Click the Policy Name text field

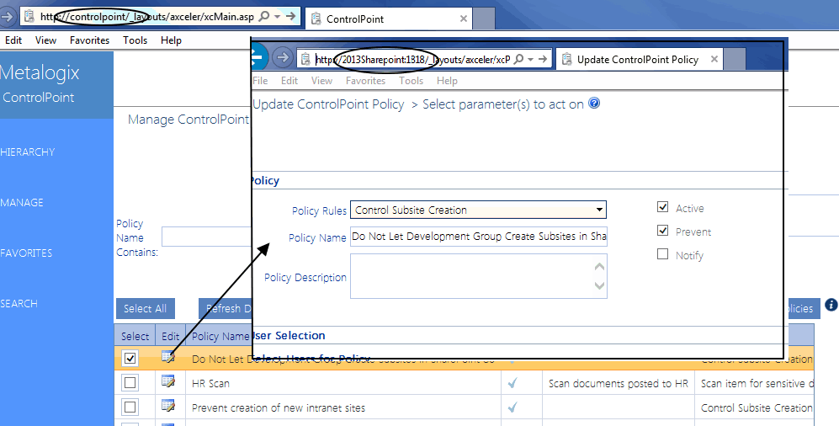point(478,236)
